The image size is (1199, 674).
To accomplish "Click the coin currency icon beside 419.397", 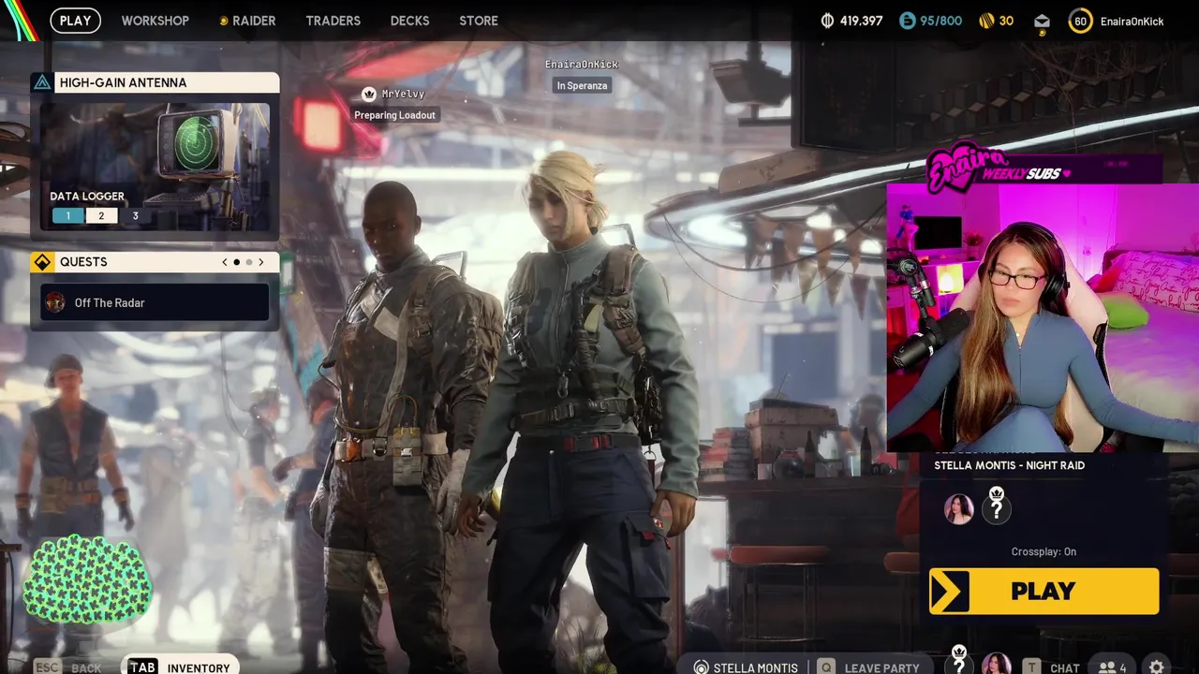I will point(827,21).
